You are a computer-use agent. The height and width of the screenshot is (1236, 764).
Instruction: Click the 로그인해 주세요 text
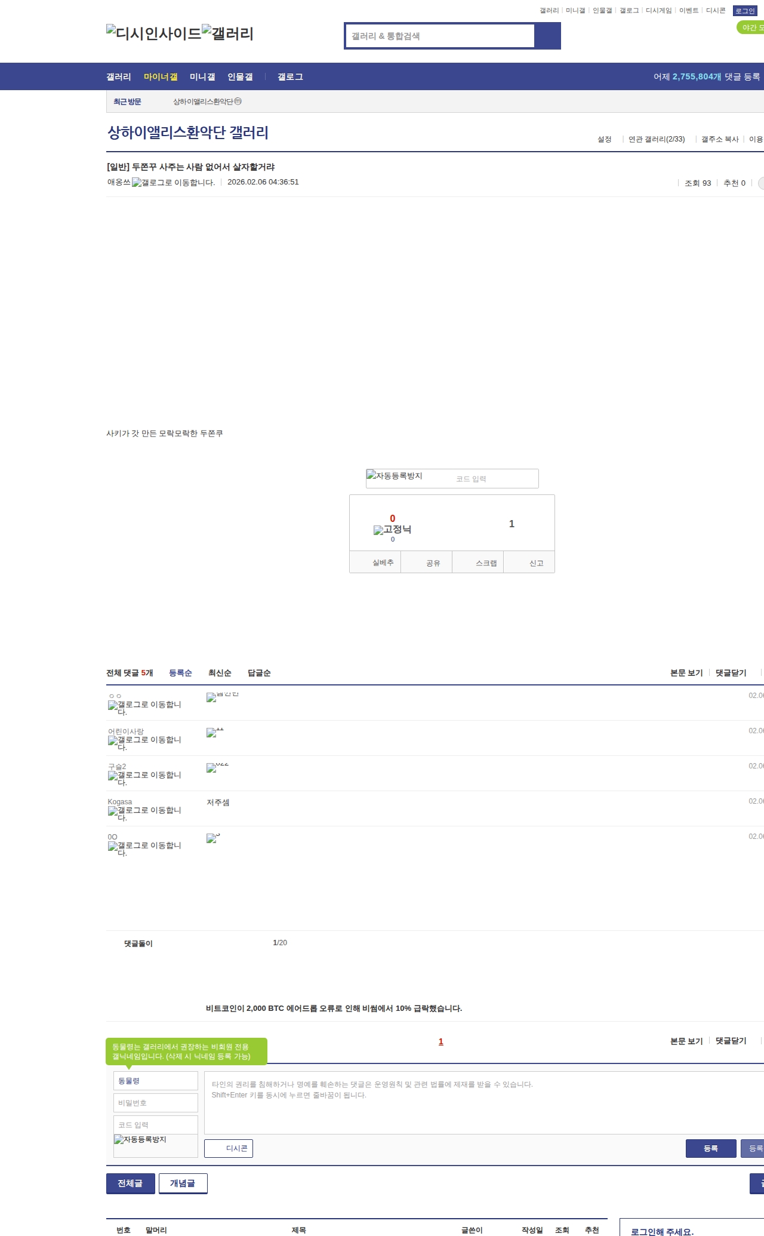(x=662, y=1231)
